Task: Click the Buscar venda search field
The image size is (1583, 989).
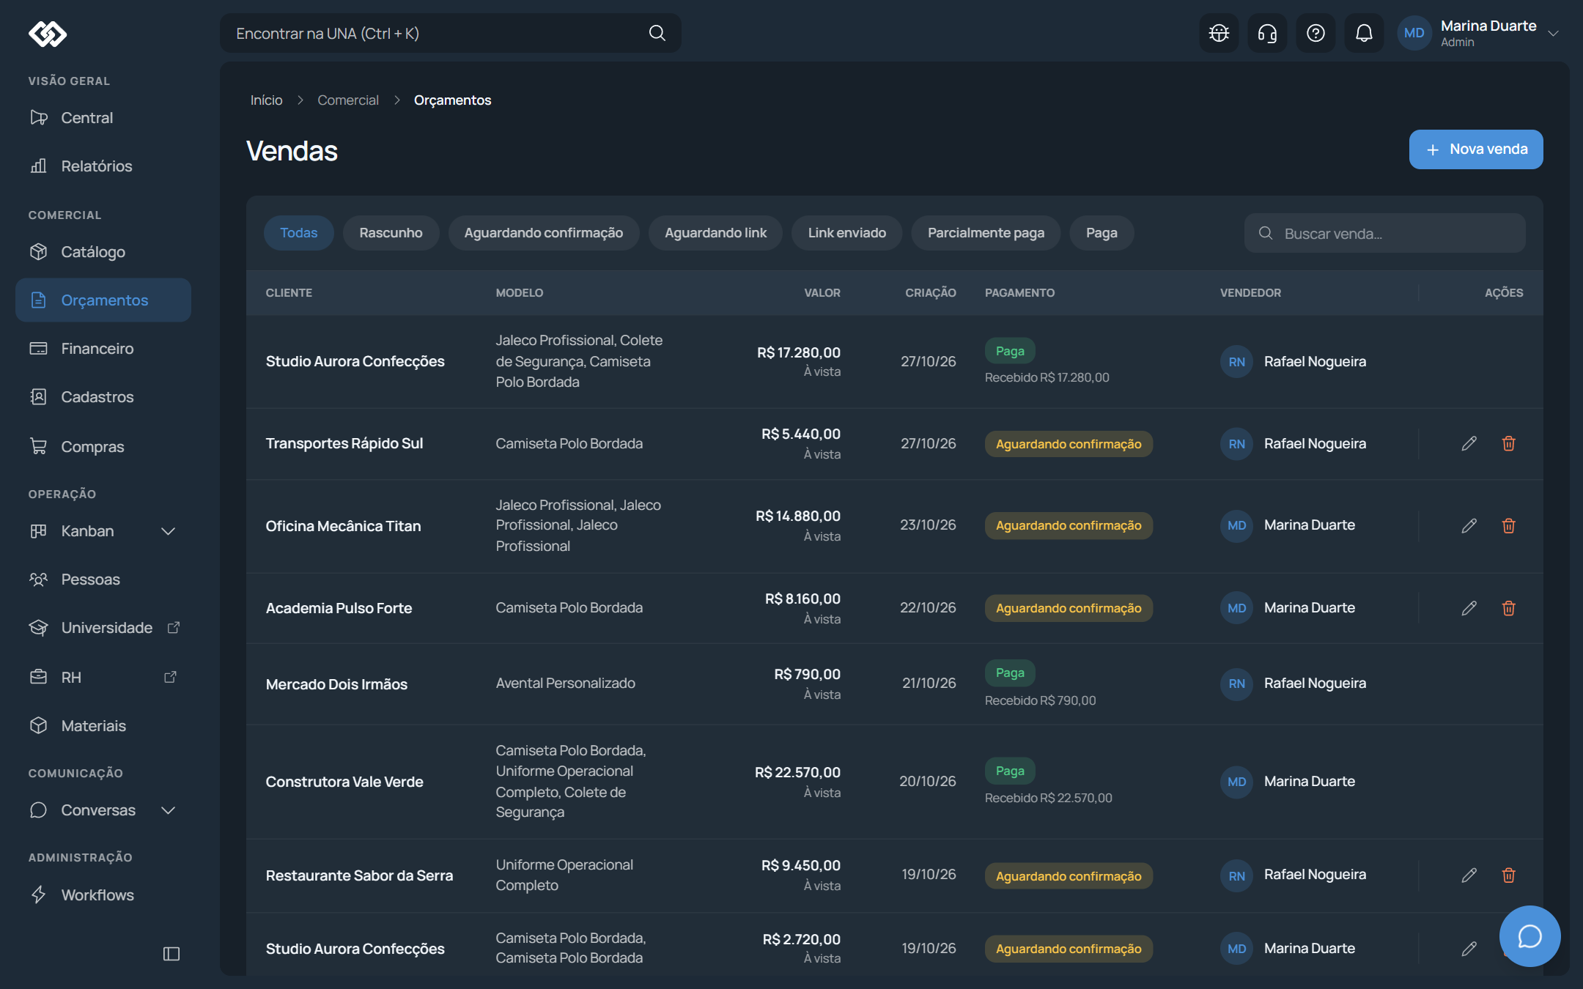Action: pos(1384,233)
